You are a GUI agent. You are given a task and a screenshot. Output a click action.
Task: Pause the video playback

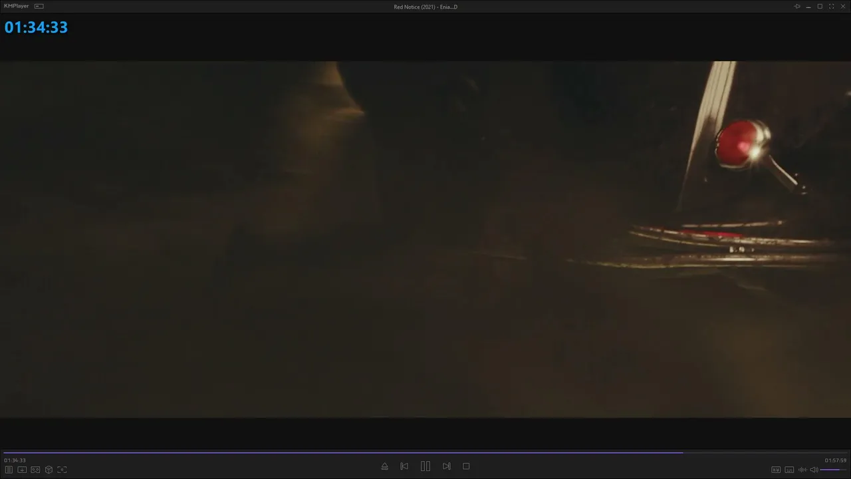pos(425,466)
